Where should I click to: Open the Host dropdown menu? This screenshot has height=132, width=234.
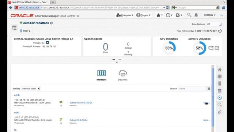point(25,31)
